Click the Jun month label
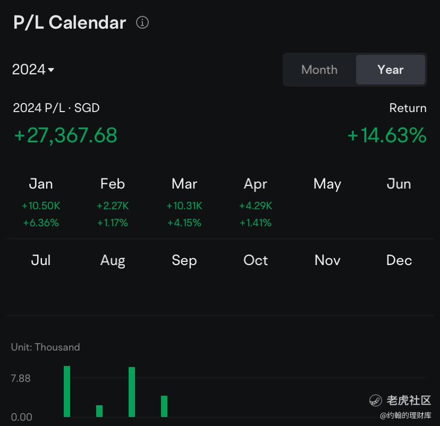The height and width of the screenshot is (426, 440). click(x=399, y=184)
